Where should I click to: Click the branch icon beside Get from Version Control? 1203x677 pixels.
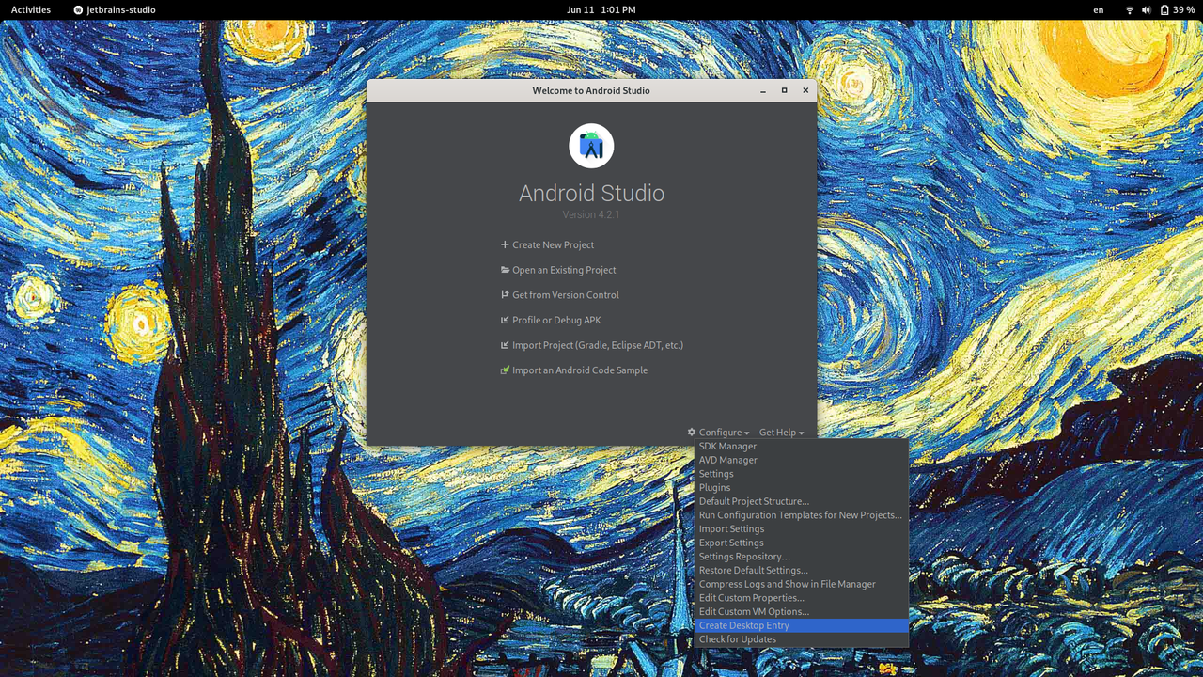[505, 294]
